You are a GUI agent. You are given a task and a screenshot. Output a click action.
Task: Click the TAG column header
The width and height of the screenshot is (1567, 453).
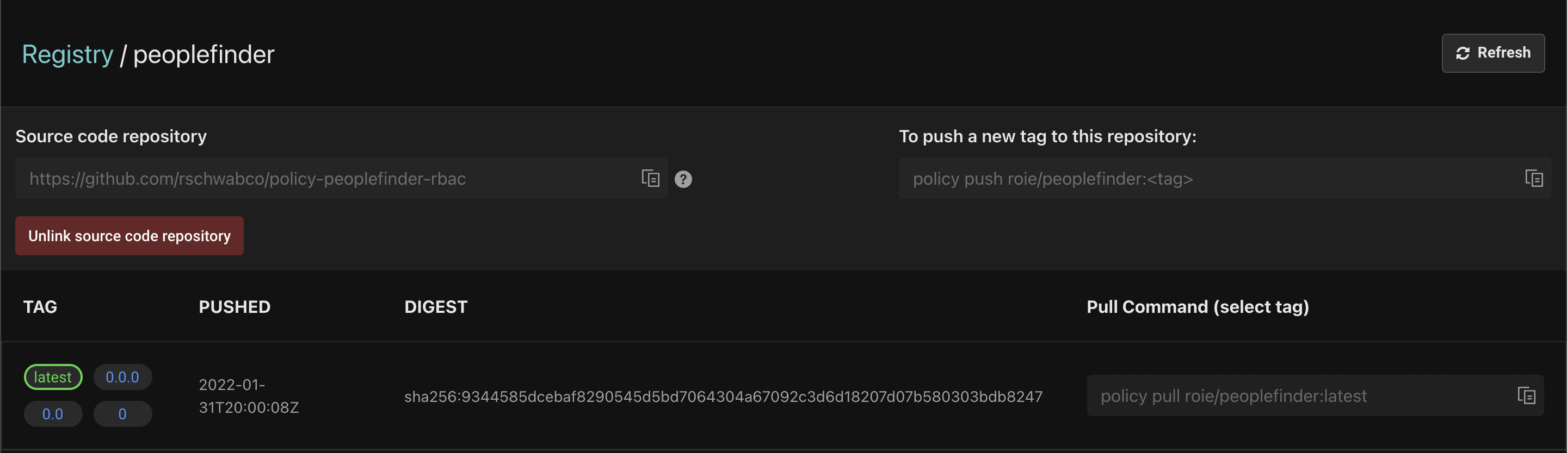click(x=40, y=307)
